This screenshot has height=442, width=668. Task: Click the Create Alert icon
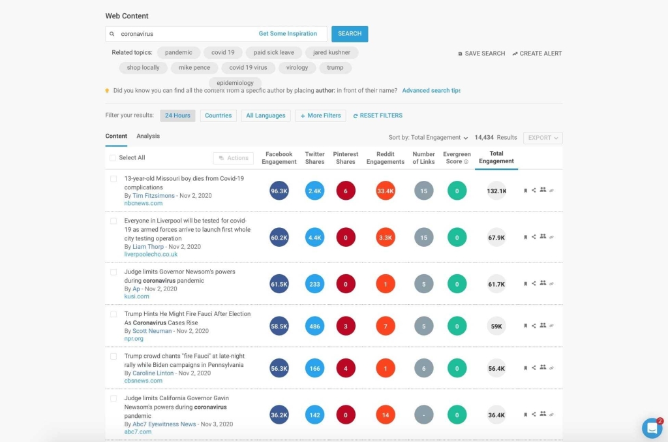click(515, 54)
